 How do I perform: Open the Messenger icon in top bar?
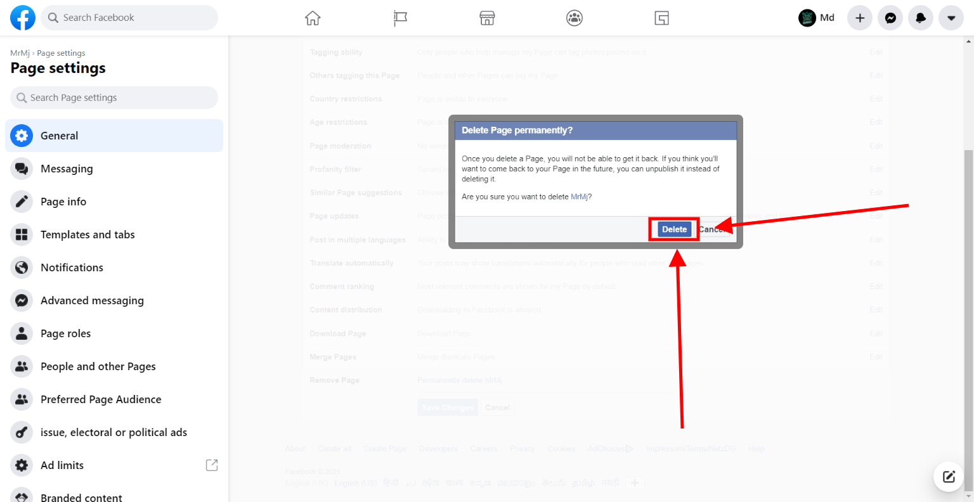point(890,18)
